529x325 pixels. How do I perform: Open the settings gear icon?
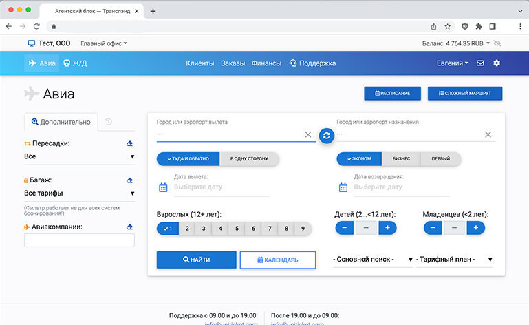point(497,63)
